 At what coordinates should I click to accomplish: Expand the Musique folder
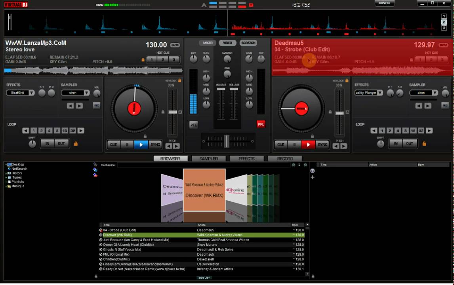pos(6,186)
